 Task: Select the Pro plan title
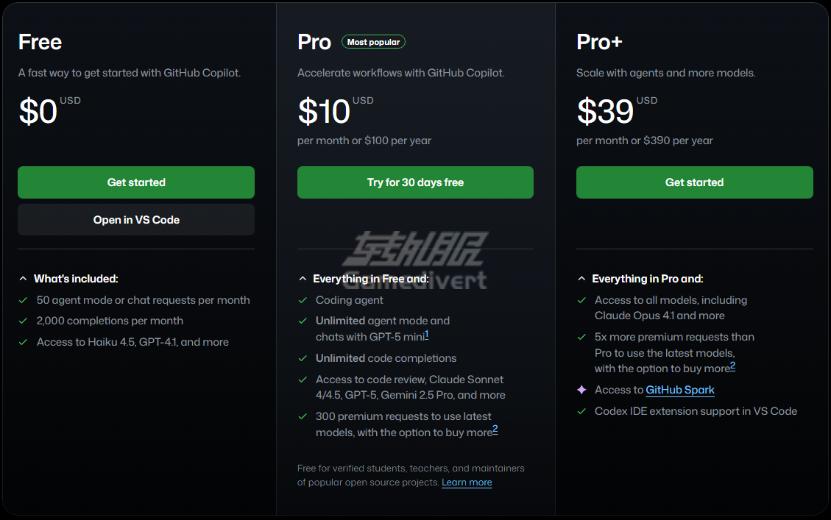pyautogui.click(x=314, y=42)
